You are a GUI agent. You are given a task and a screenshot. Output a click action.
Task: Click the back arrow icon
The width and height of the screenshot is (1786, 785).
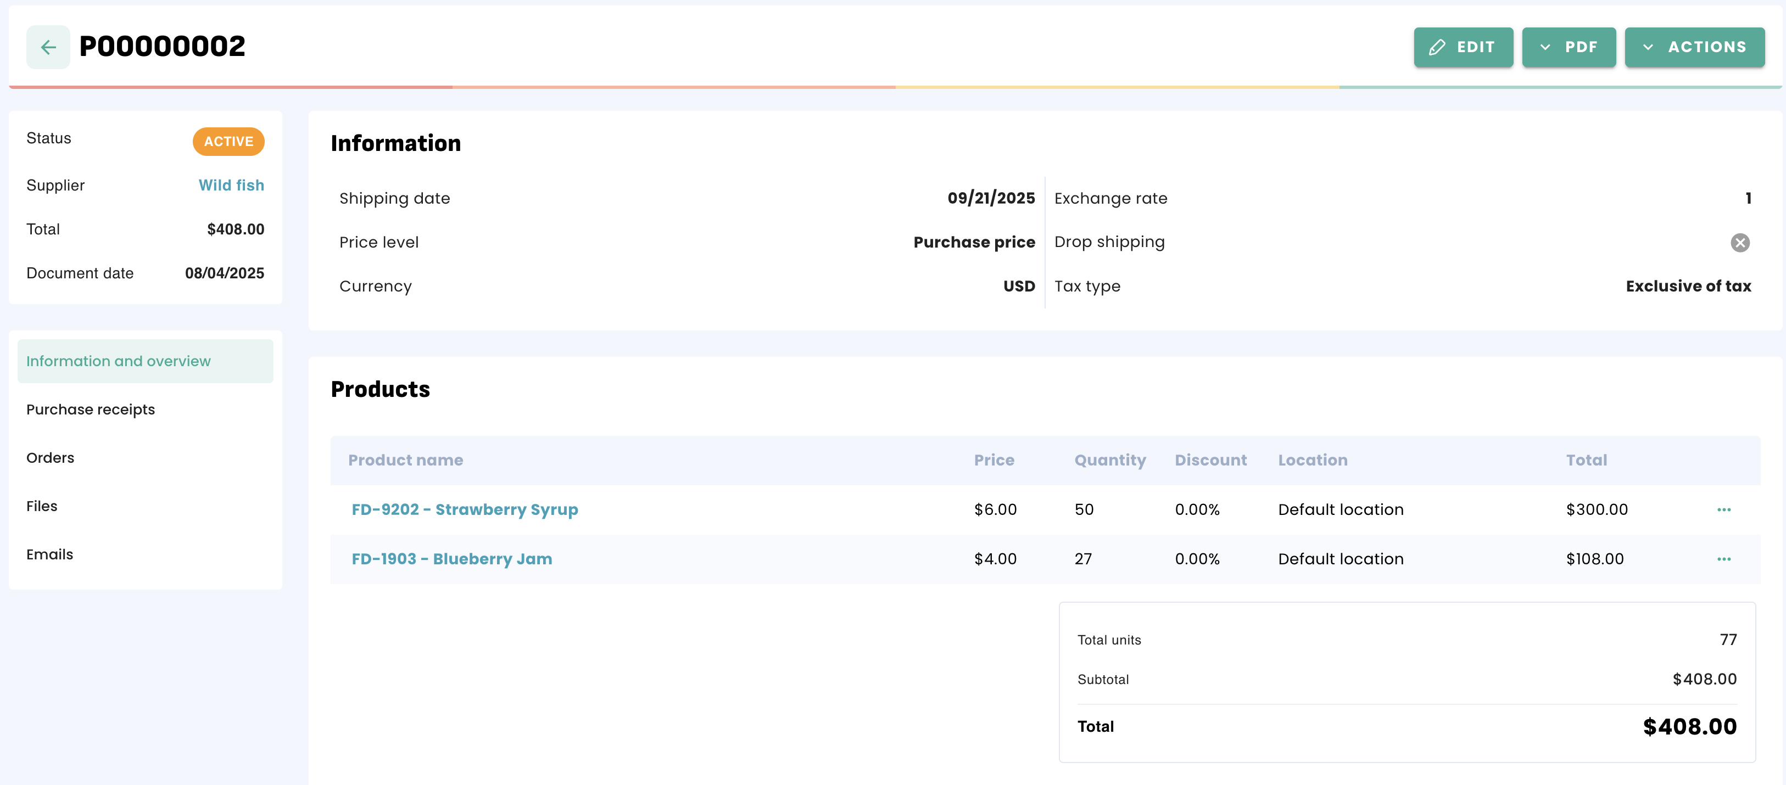click(48, 47)
